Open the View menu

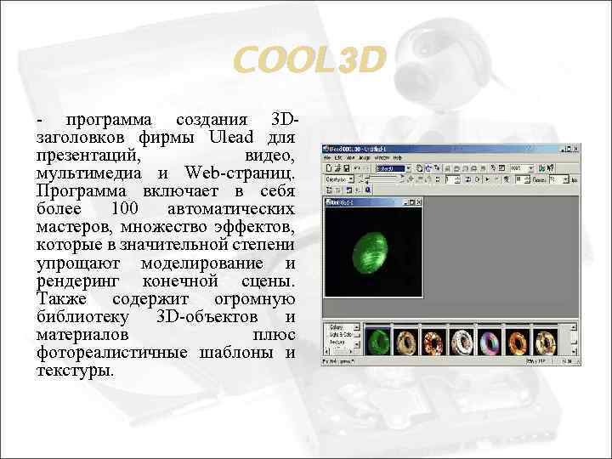[350, 158]
